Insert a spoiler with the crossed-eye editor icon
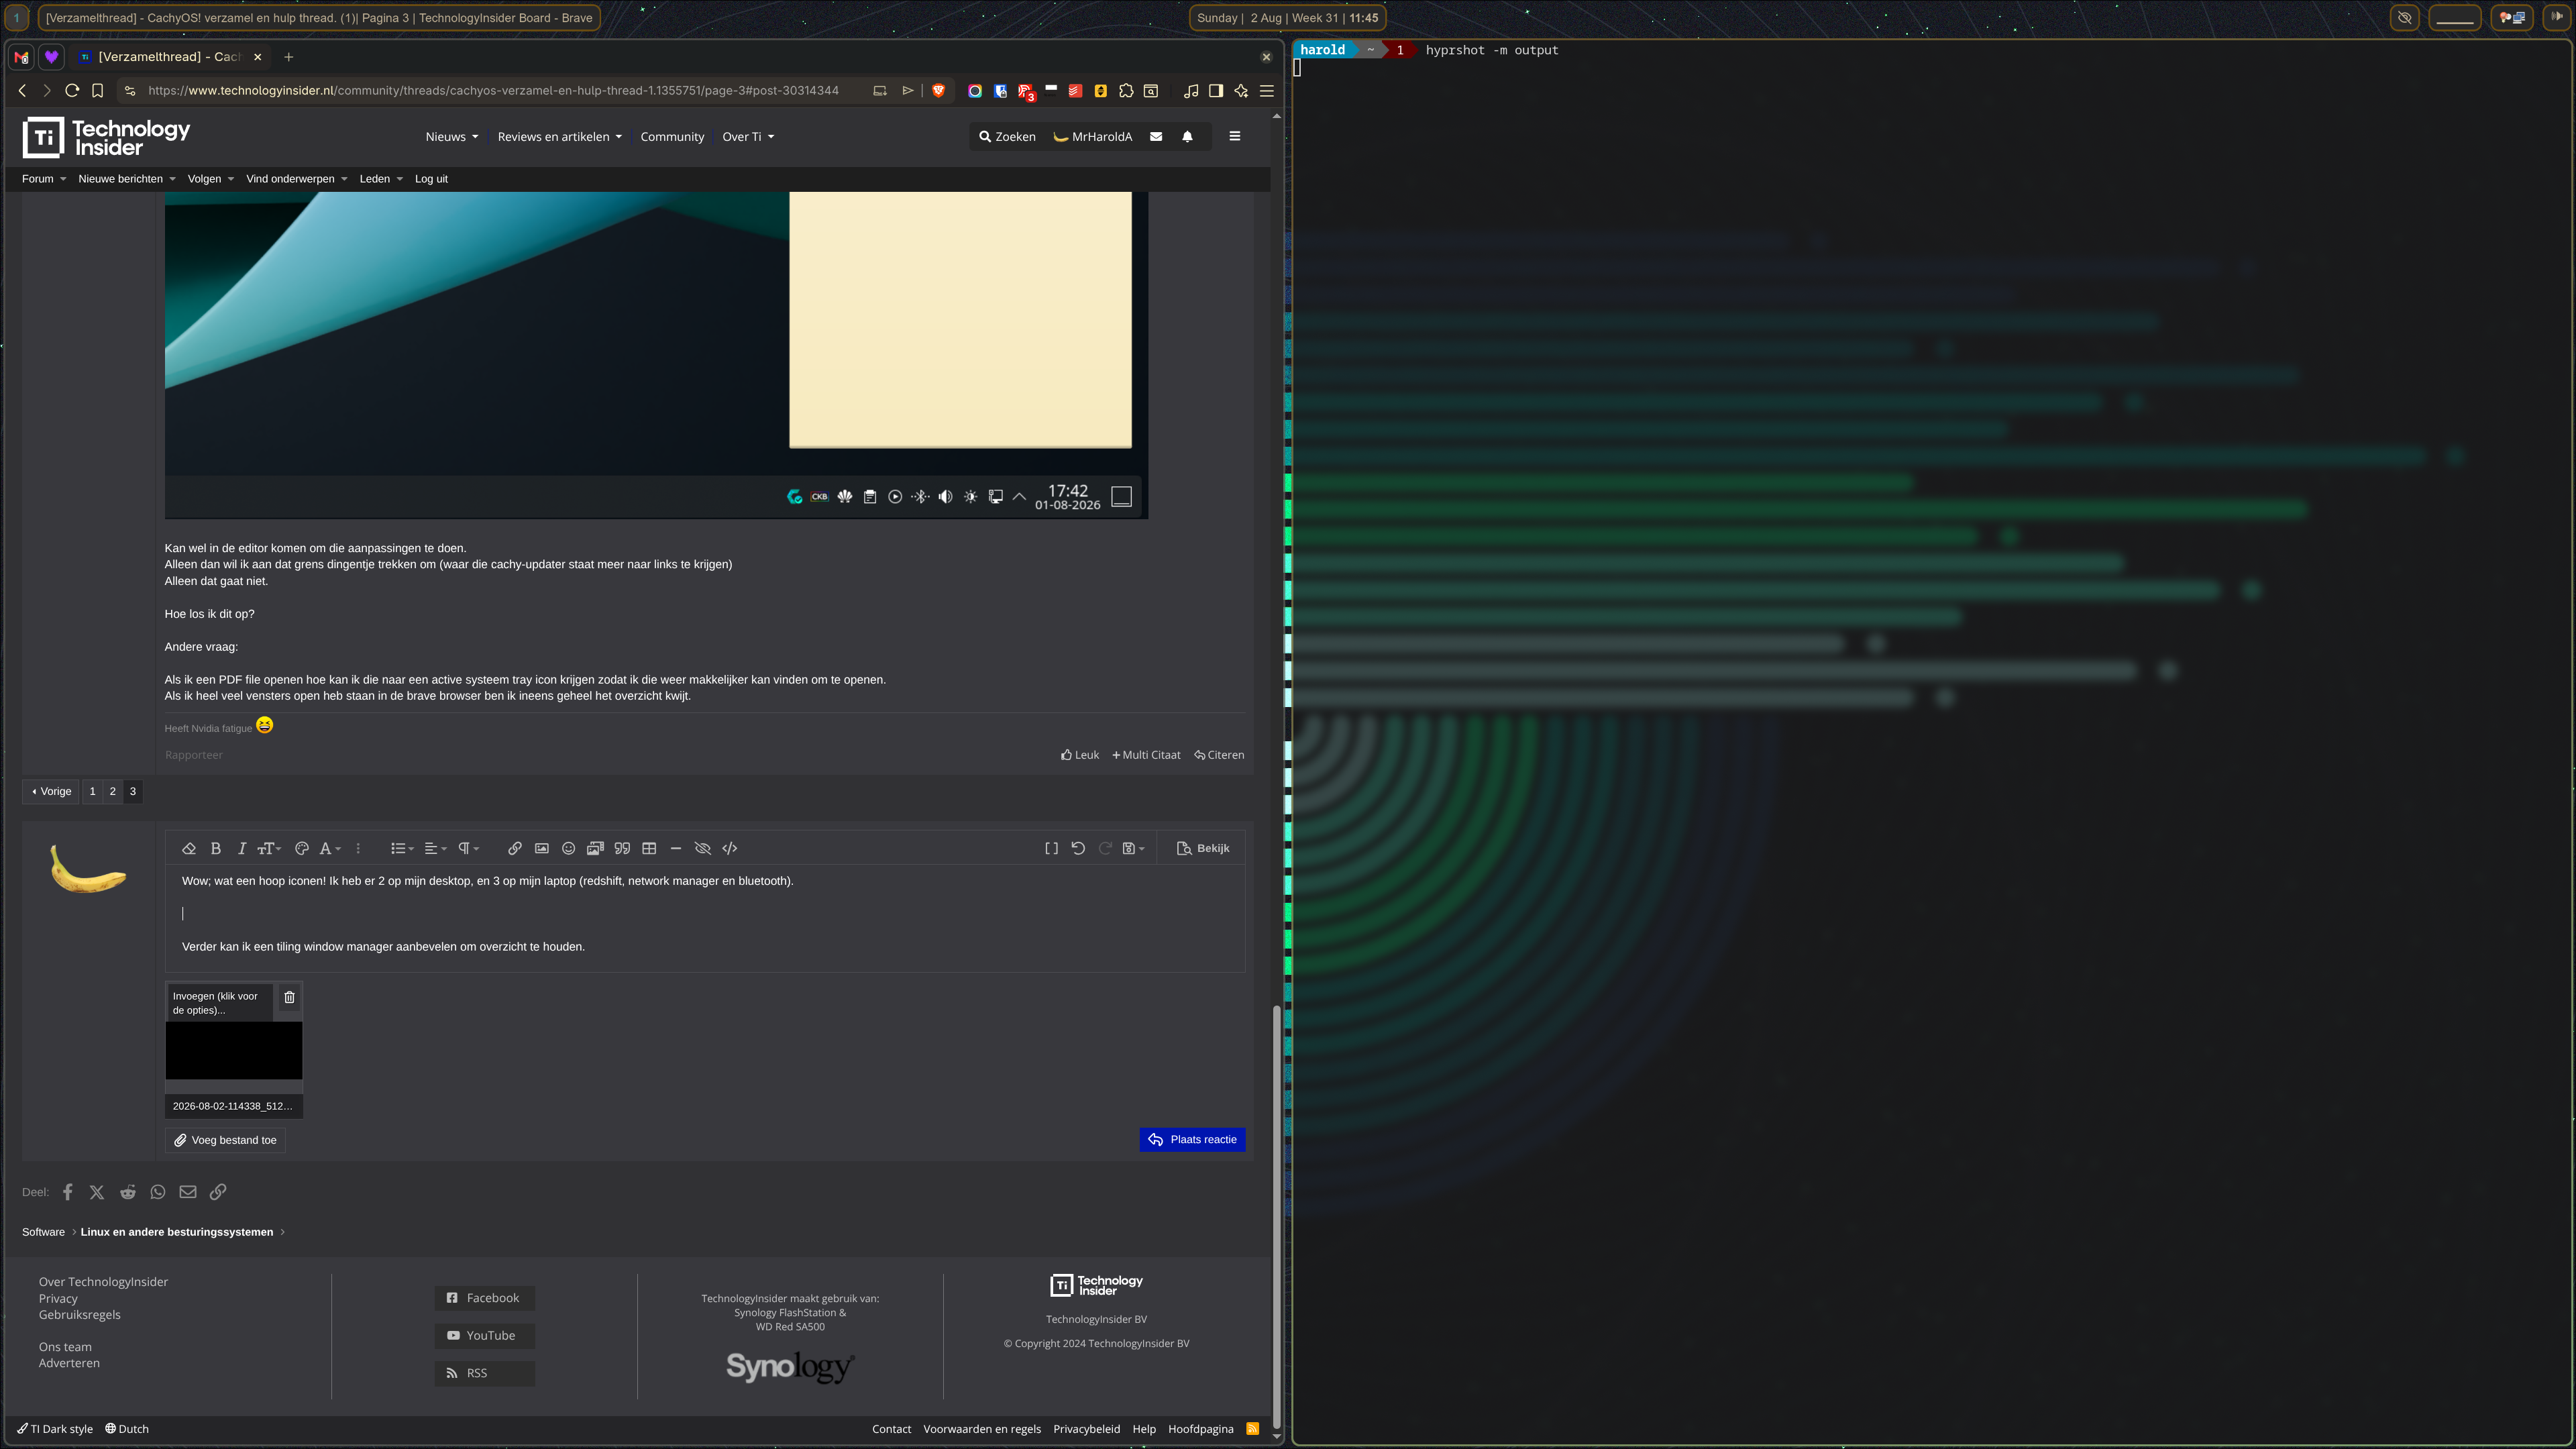The height and width of the screenshot is (1449, 2576). [x=703, y=849]
